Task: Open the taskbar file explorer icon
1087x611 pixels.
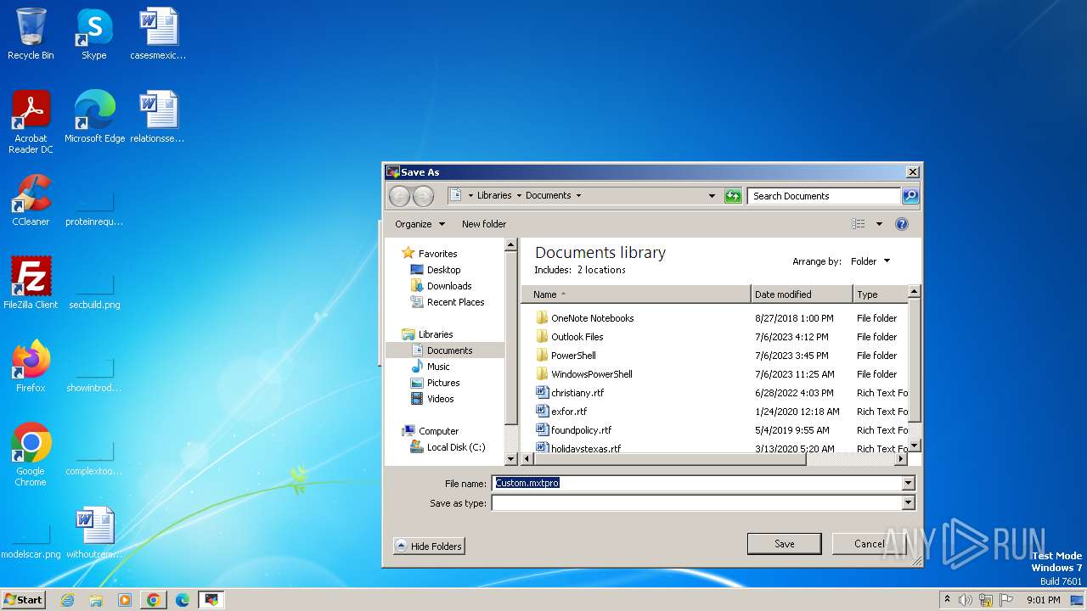Action: [96, 600]
